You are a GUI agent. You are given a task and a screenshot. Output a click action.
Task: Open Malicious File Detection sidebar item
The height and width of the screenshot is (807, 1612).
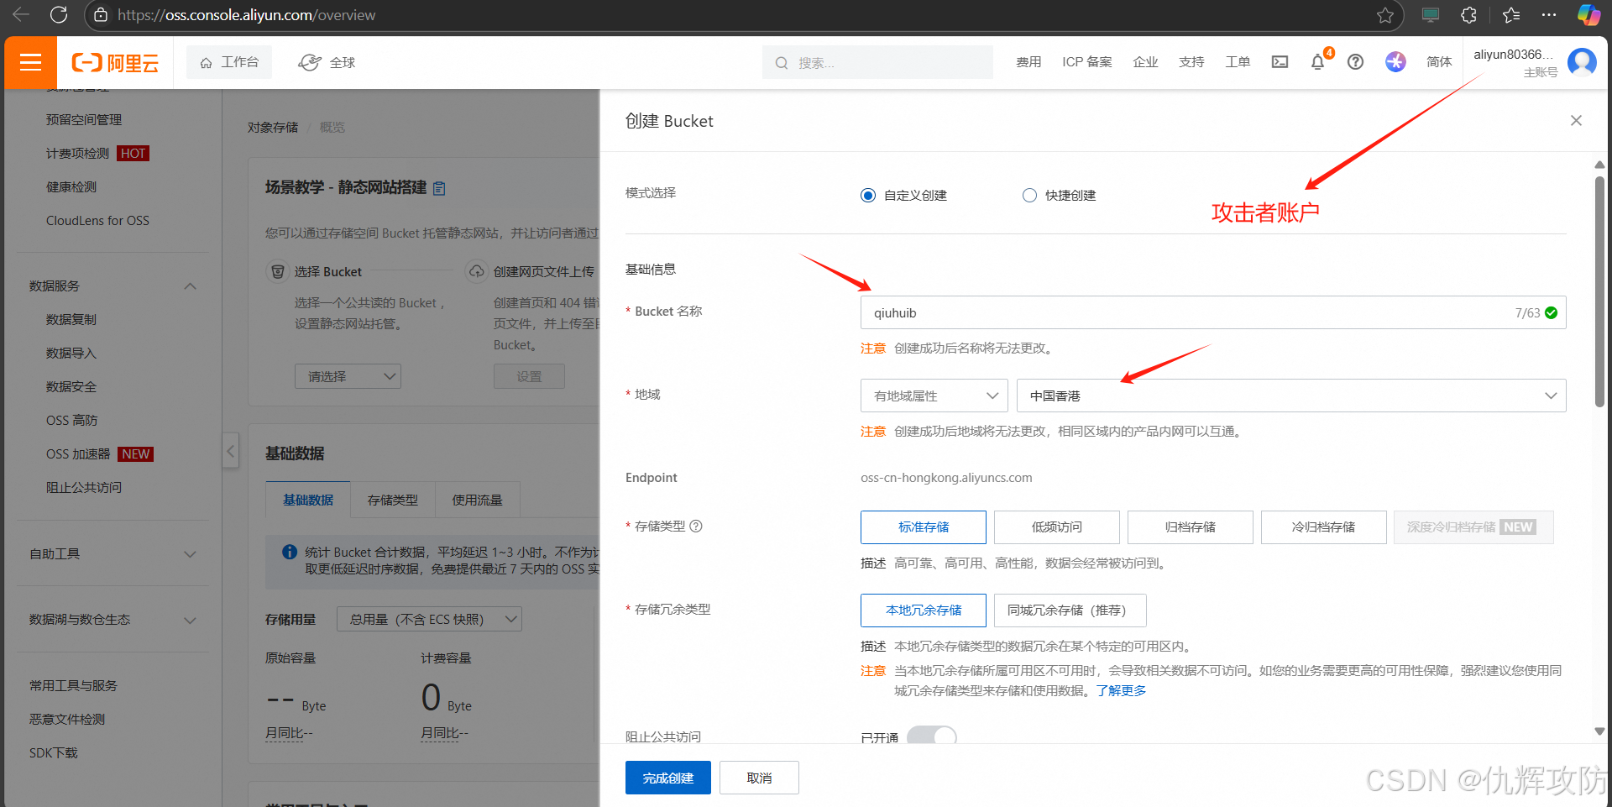point(67,719)
